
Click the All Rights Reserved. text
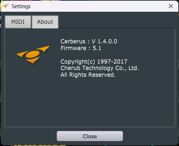88,75
